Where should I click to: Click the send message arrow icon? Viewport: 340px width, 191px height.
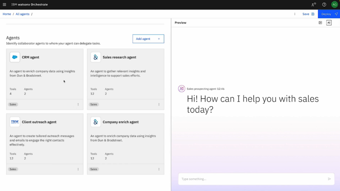(329, 179)
